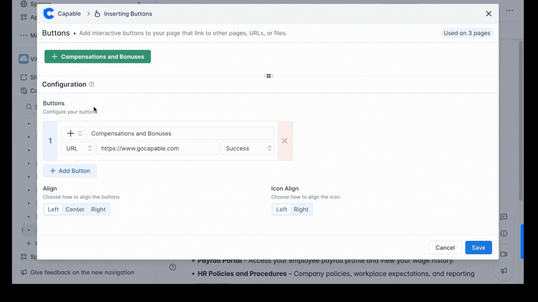
Task: Select Right button alignment
Action: pos(98,209)
